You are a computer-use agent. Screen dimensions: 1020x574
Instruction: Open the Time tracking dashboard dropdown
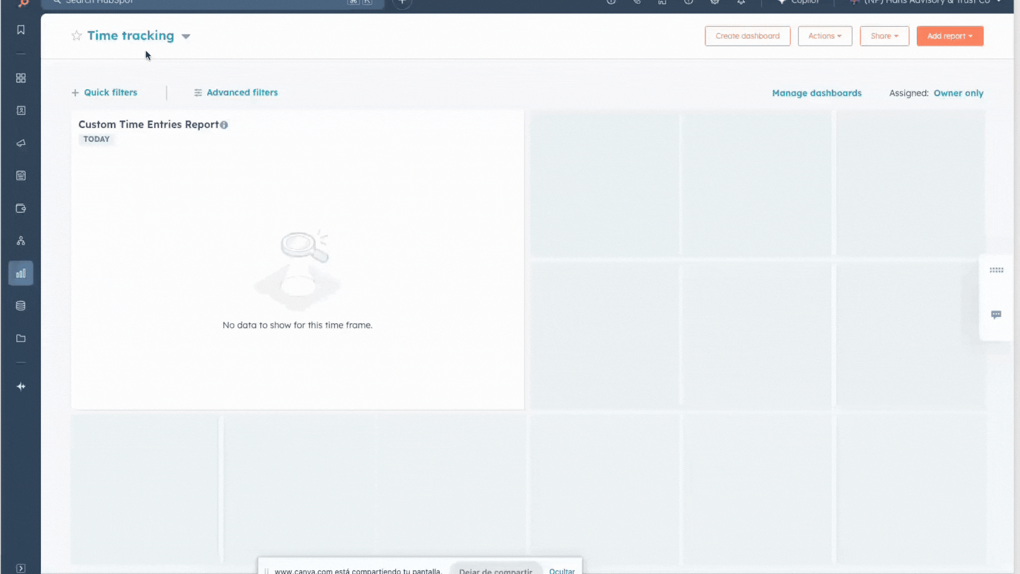[x=186, y=36]
